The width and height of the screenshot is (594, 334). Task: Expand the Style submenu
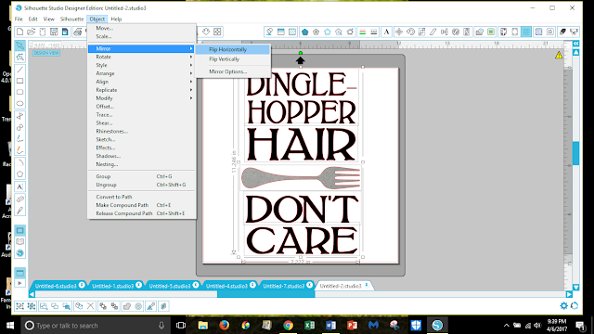pyautogui.click(x=141, y=65)
